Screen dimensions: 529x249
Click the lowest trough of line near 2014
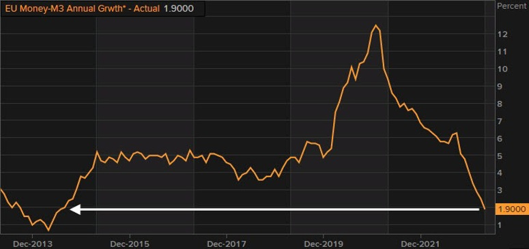pyautogui.click(x=48, y=231)
